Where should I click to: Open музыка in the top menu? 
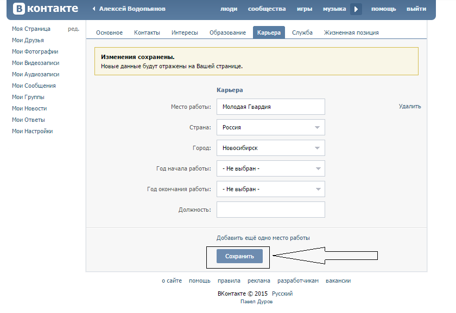tap(334, 9)
